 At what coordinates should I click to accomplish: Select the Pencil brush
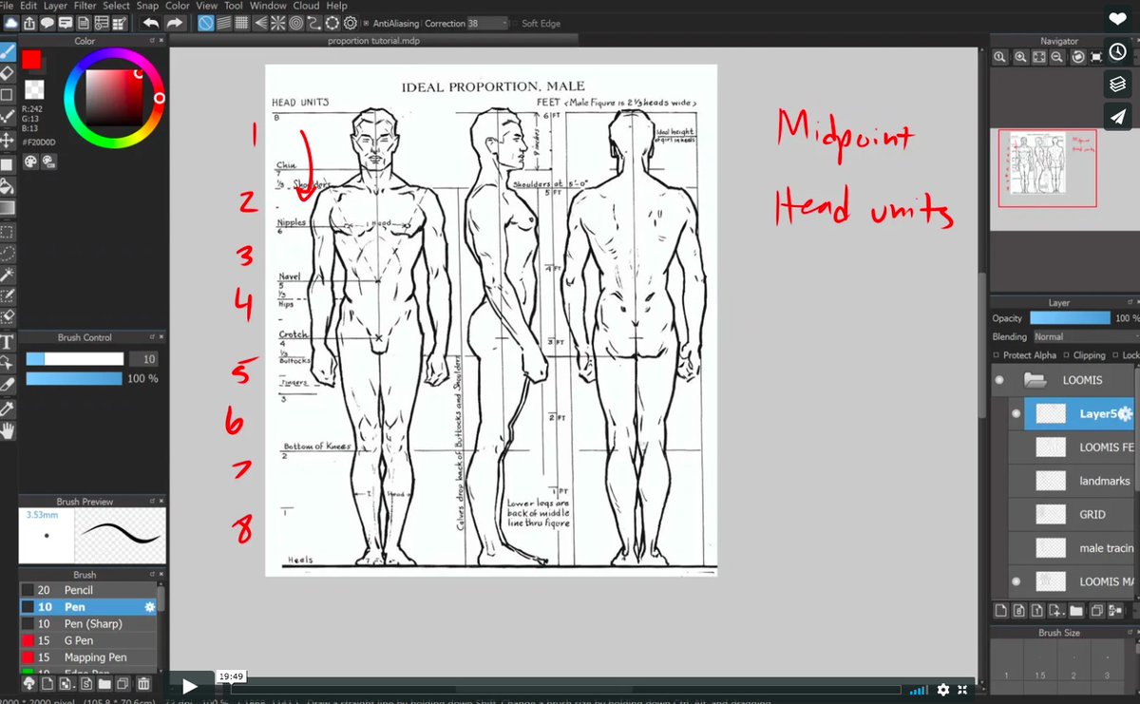click(x=87, y=590)
